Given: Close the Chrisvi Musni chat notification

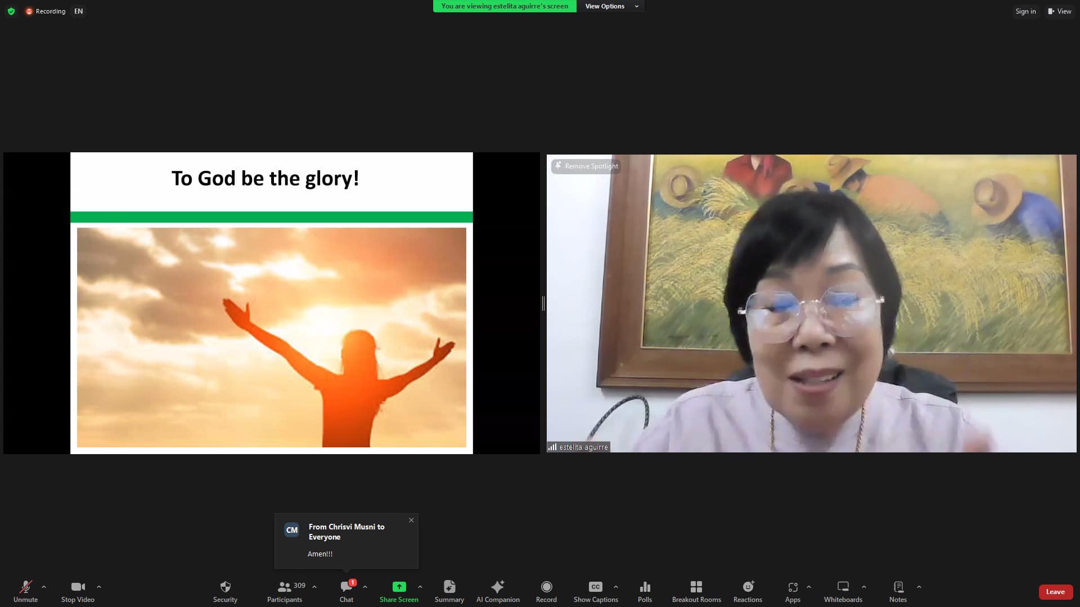Looking at the screenshot, I should (411, 520).
